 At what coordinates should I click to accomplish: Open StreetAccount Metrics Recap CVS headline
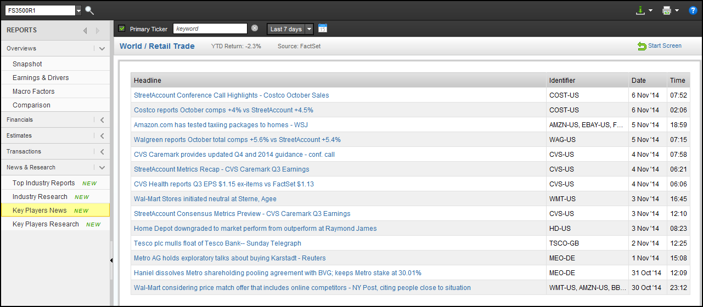[222, 169]
